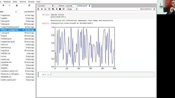Open the Terminal menu
This screenshot has height=98, width=175.
point(23,2)
